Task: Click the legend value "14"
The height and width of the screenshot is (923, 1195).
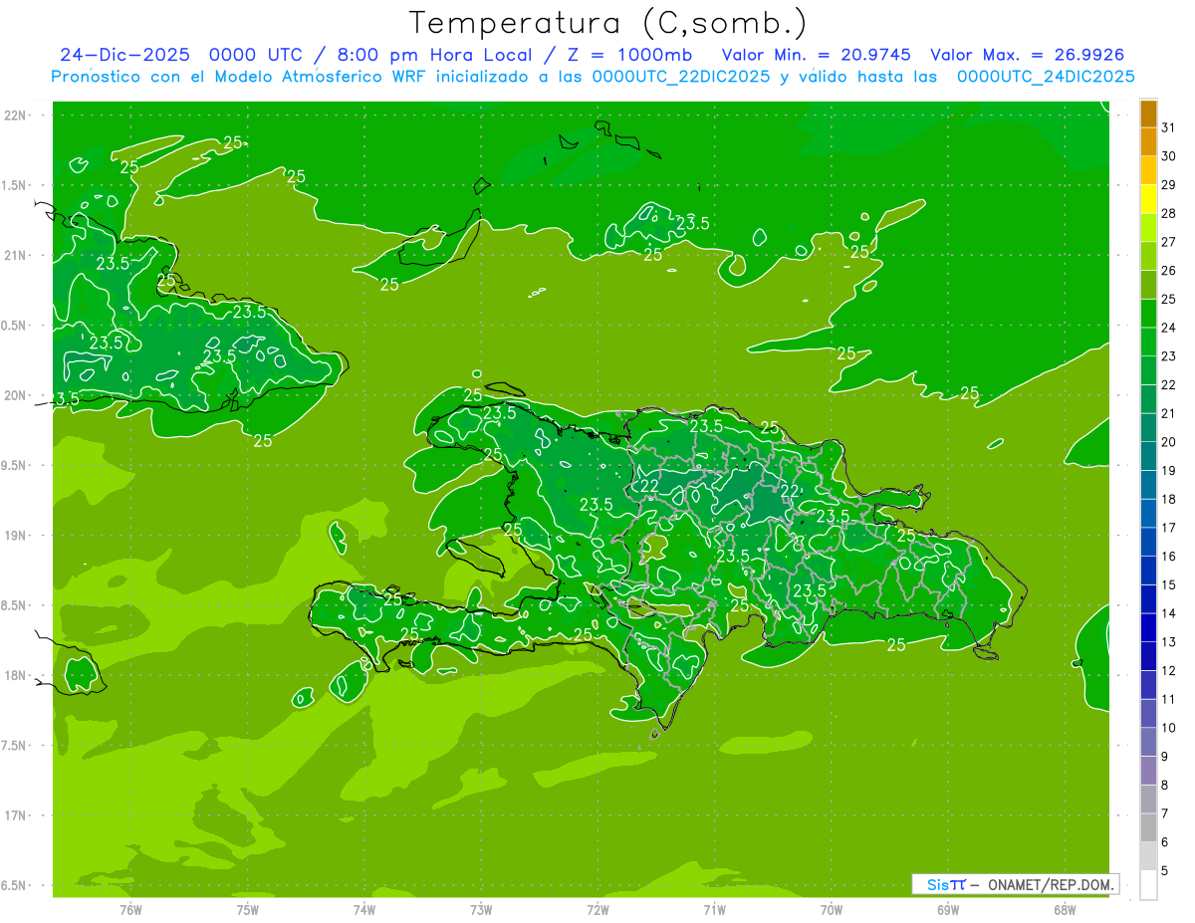Action: pyautogui.click(x=1168, y=614)
